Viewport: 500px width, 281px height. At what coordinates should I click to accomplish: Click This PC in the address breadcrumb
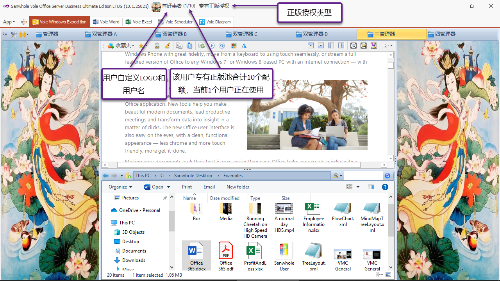coord(143,176)
